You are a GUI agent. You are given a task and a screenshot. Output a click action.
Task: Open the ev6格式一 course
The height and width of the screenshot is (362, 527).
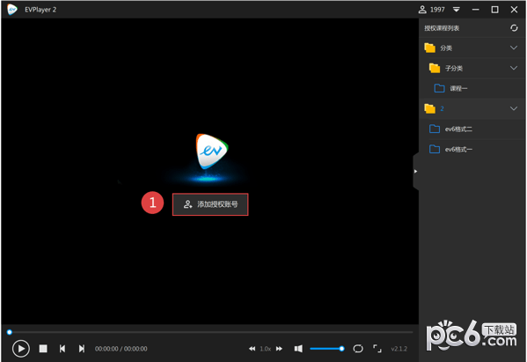click(472, 149)
